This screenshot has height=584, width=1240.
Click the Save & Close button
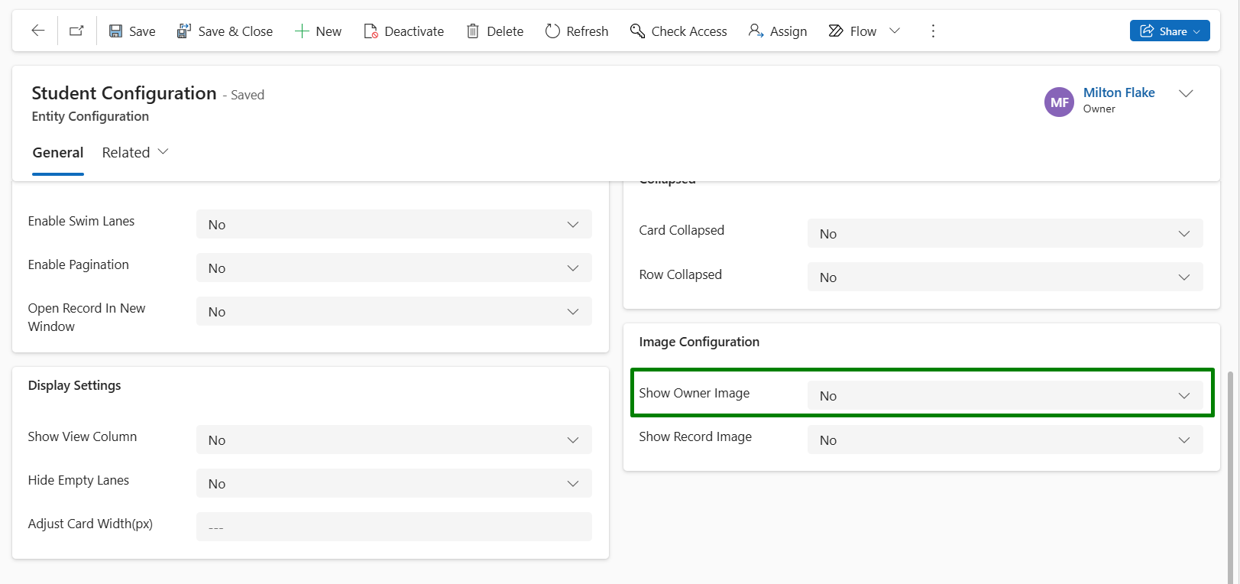225,31
